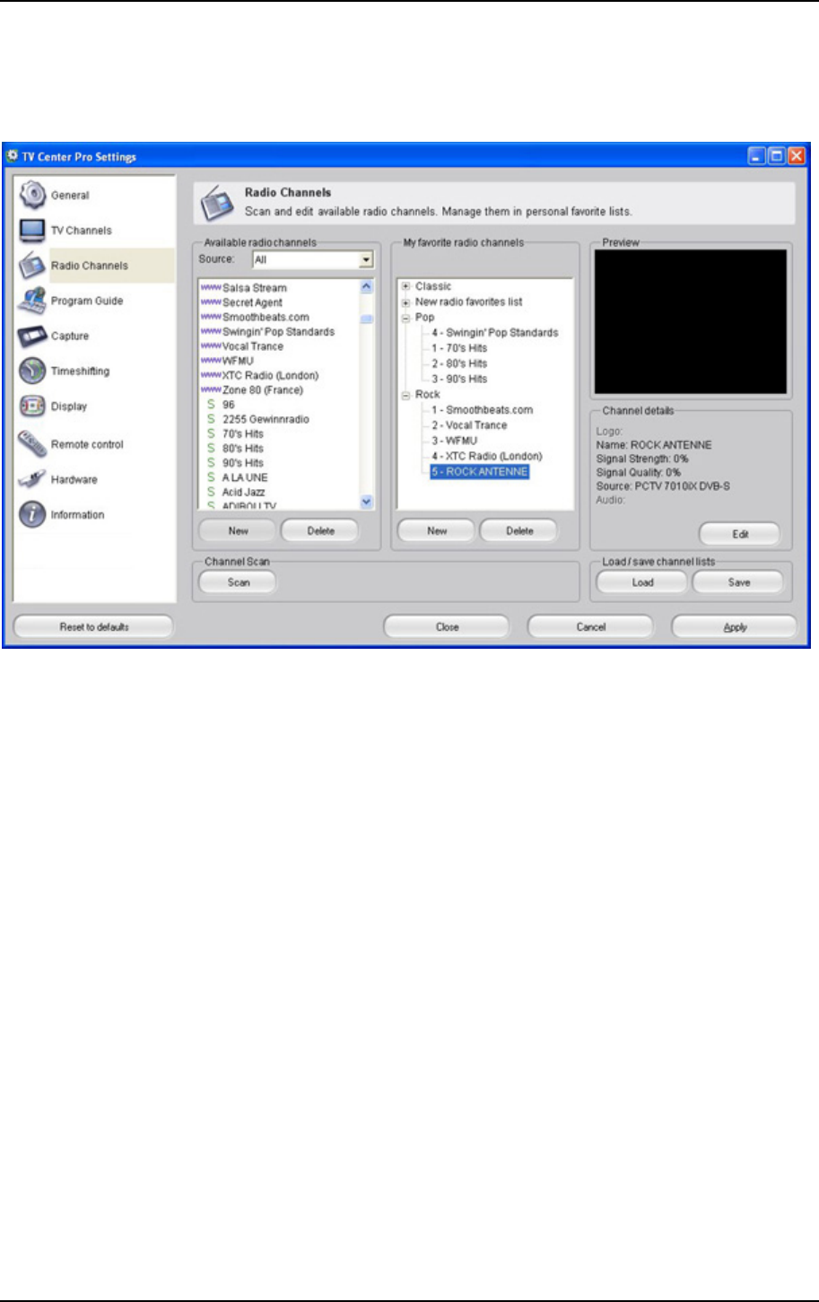Click Delete under available radio channels
The height and width of the screenshot is (1302, 819).
coord(320,530)
